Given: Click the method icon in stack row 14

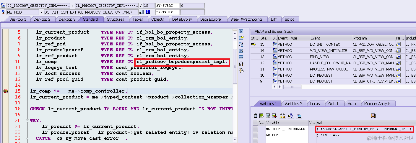Looking at the screenshot, I should click(x=274, y=50).
